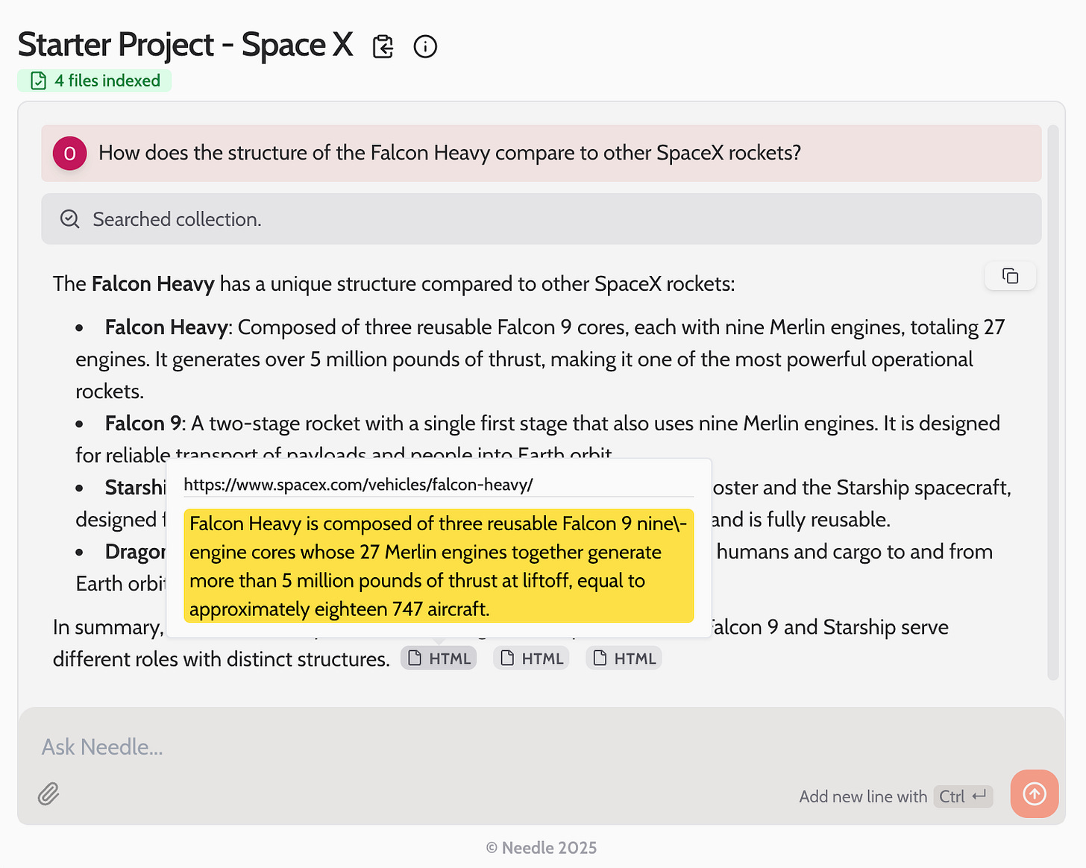The height and width of the screenshot is (868, 1086).
Task: Open the third HTML source chip
Action: 624,658
